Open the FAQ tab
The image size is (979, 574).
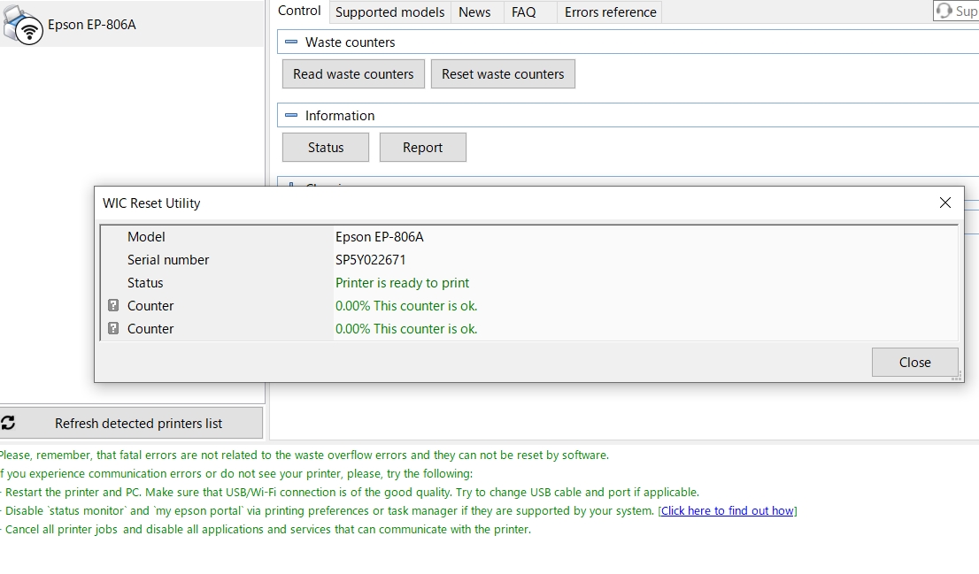click(523, 11)
